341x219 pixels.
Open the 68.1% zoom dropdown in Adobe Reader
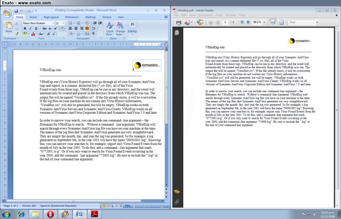(264, 22)
